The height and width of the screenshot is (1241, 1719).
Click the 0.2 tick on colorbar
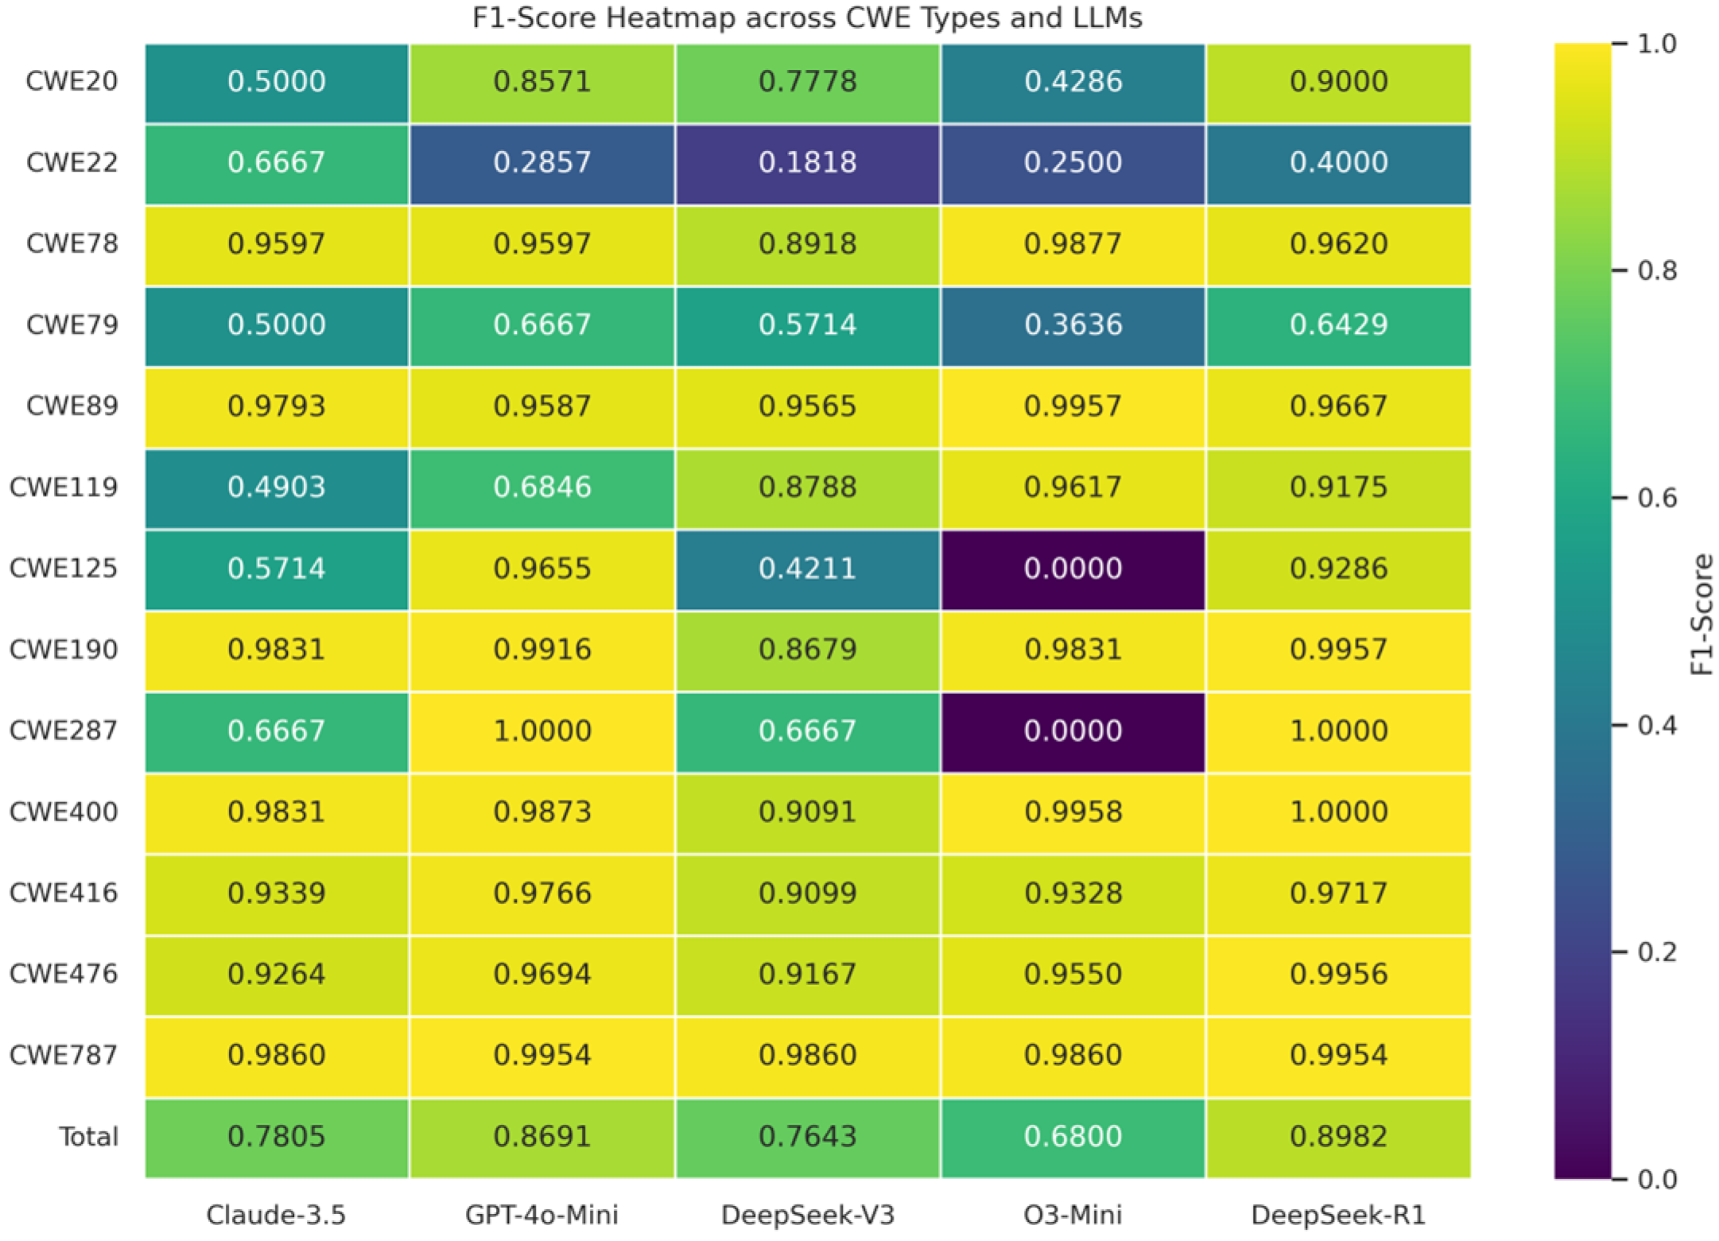coord(1657,952)
